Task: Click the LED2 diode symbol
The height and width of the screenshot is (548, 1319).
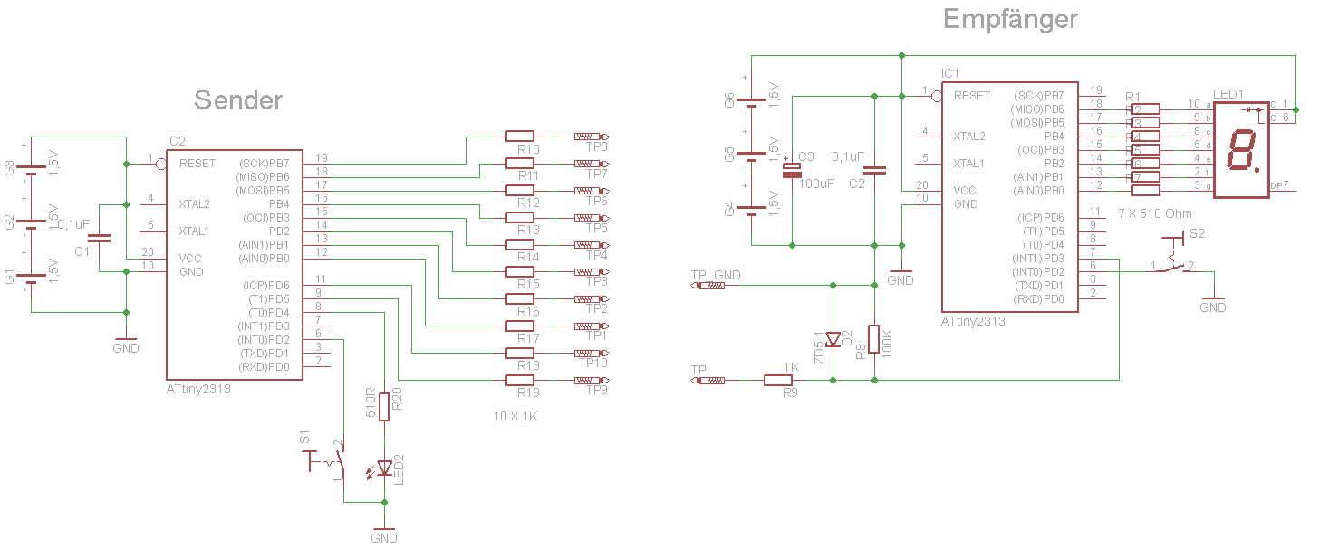Action: pos(384,468)
